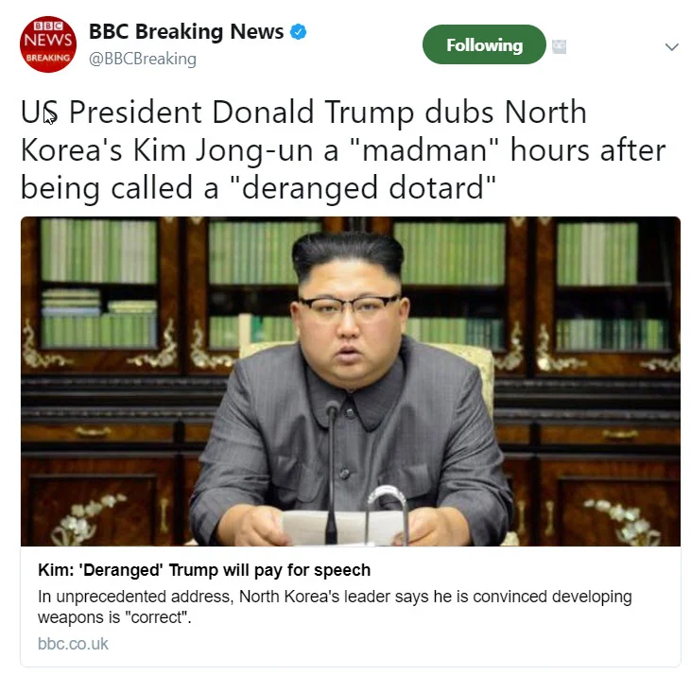The image size is (691, 676).
Task: Click the blue verified badge checkmark
Action: [299, 32]
